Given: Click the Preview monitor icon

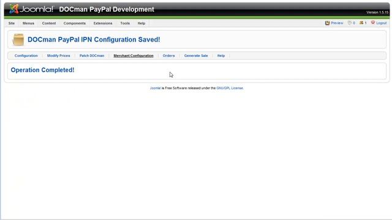Looking at the screenshot, I should (327, 23).
